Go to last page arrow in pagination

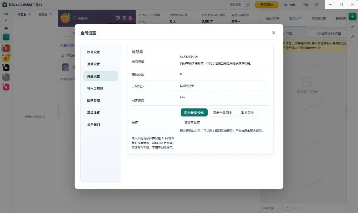(x=302, y=208)
